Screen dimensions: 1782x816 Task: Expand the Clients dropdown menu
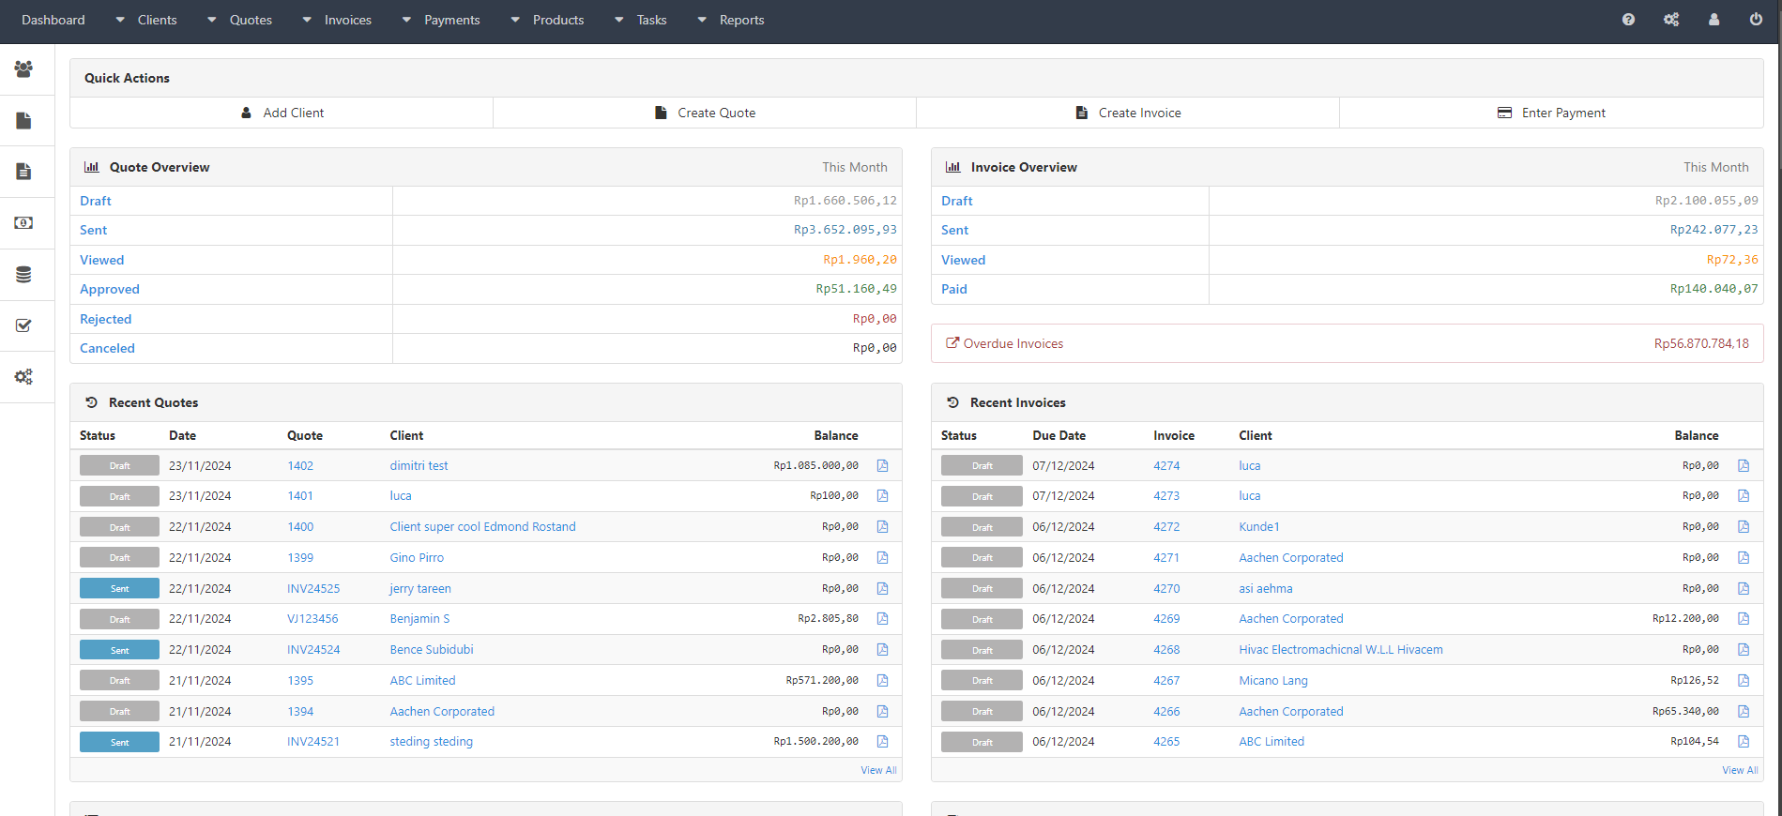[156, 20]
